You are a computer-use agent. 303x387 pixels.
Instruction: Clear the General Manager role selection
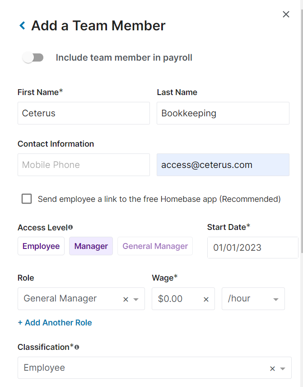tap(126, 299)
